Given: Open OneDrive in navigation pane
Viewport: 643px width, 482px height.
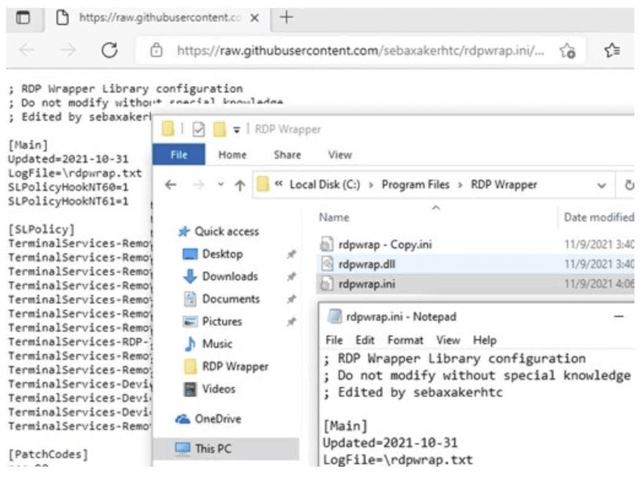Looking at the screenshot, I should click(218, 419).
